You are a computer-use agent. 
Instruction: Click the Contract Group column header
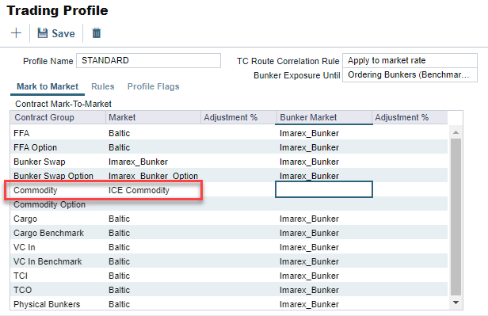(x=58, y=117)
